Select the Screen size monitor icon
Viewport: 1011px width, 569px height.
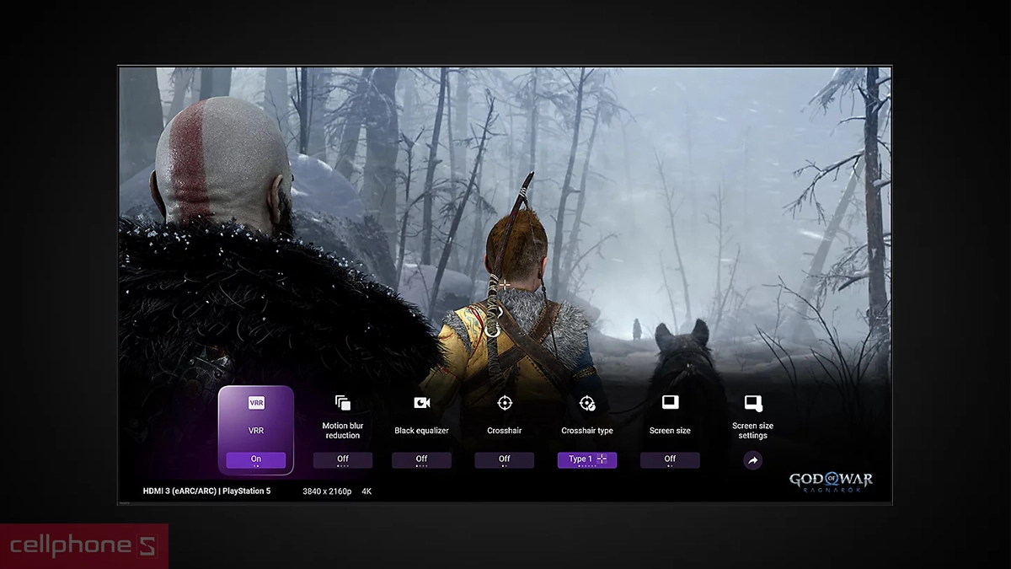(x=670, y=402)
